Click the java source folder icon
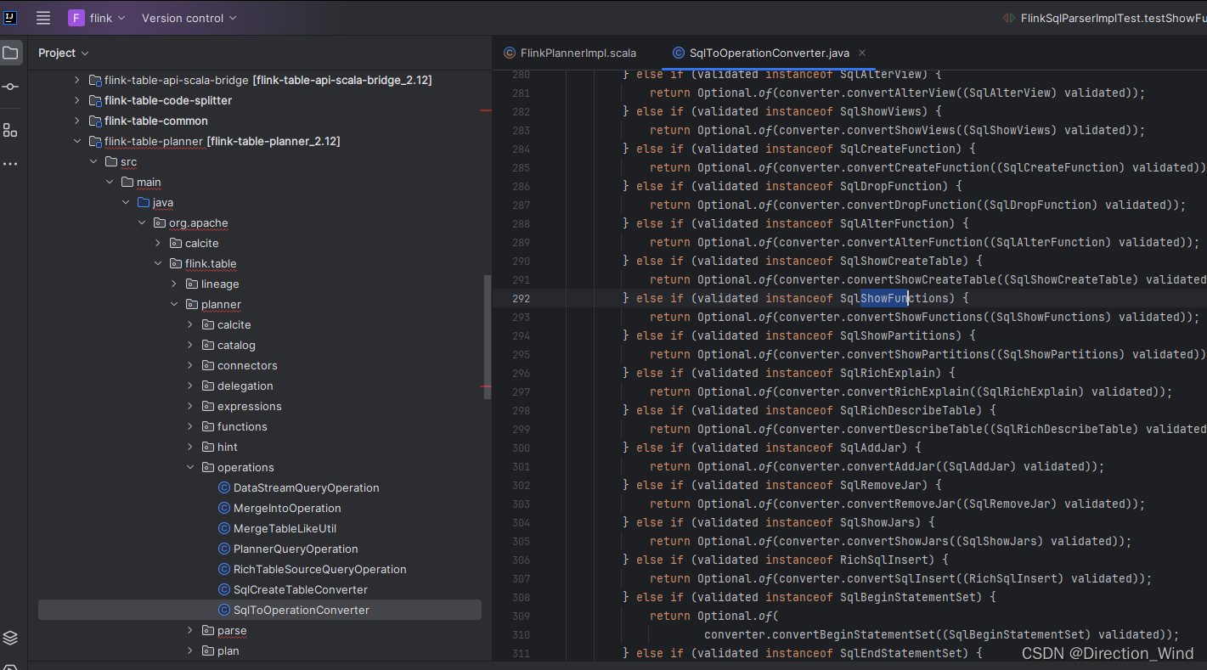Image resolution: width=1207 pixels, height=670 pixels. point(144,202)
